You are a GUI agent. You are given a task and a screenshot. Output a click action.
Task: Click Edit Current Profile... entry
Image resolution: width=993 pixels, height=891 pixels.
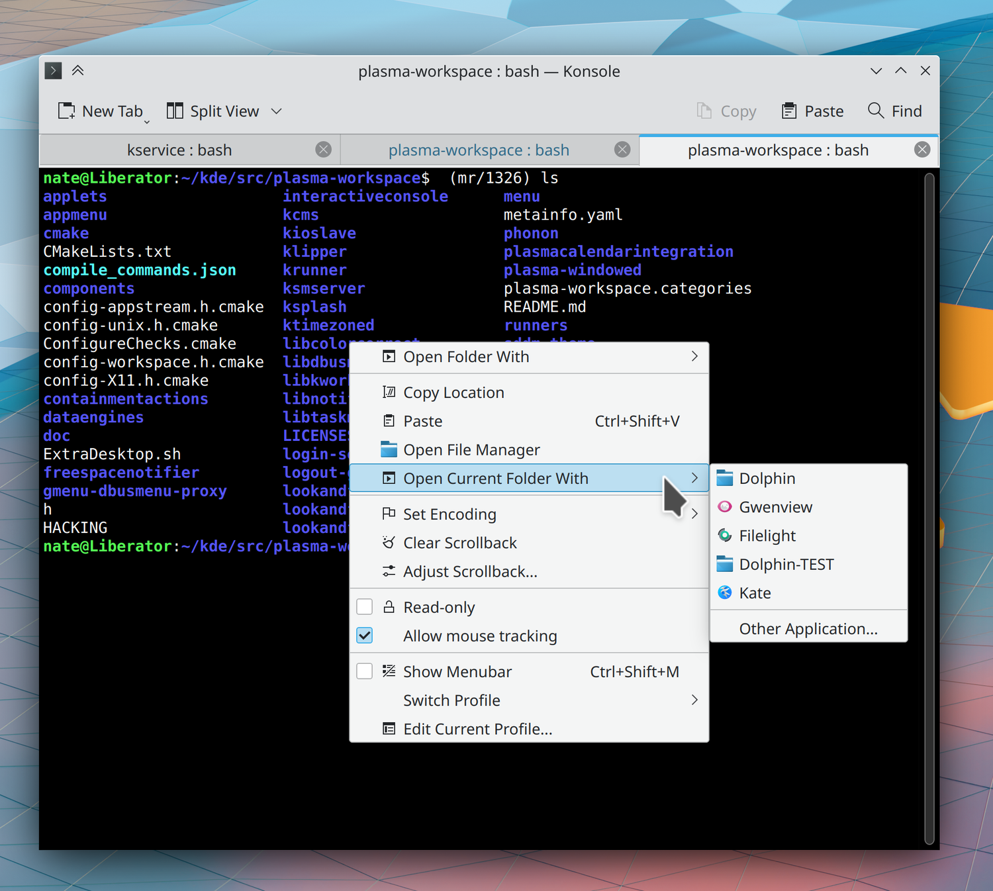(x=477, y=729)
